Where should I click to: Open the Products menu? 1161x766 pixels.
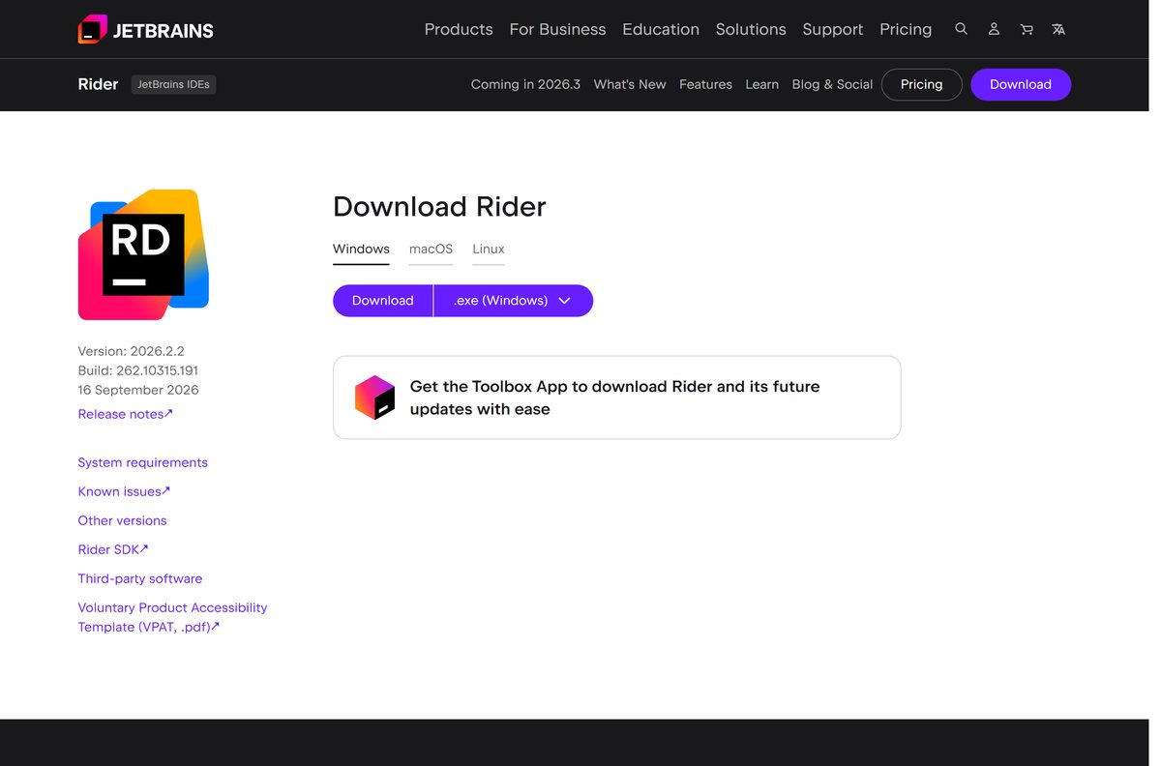(x=459, y=29)
